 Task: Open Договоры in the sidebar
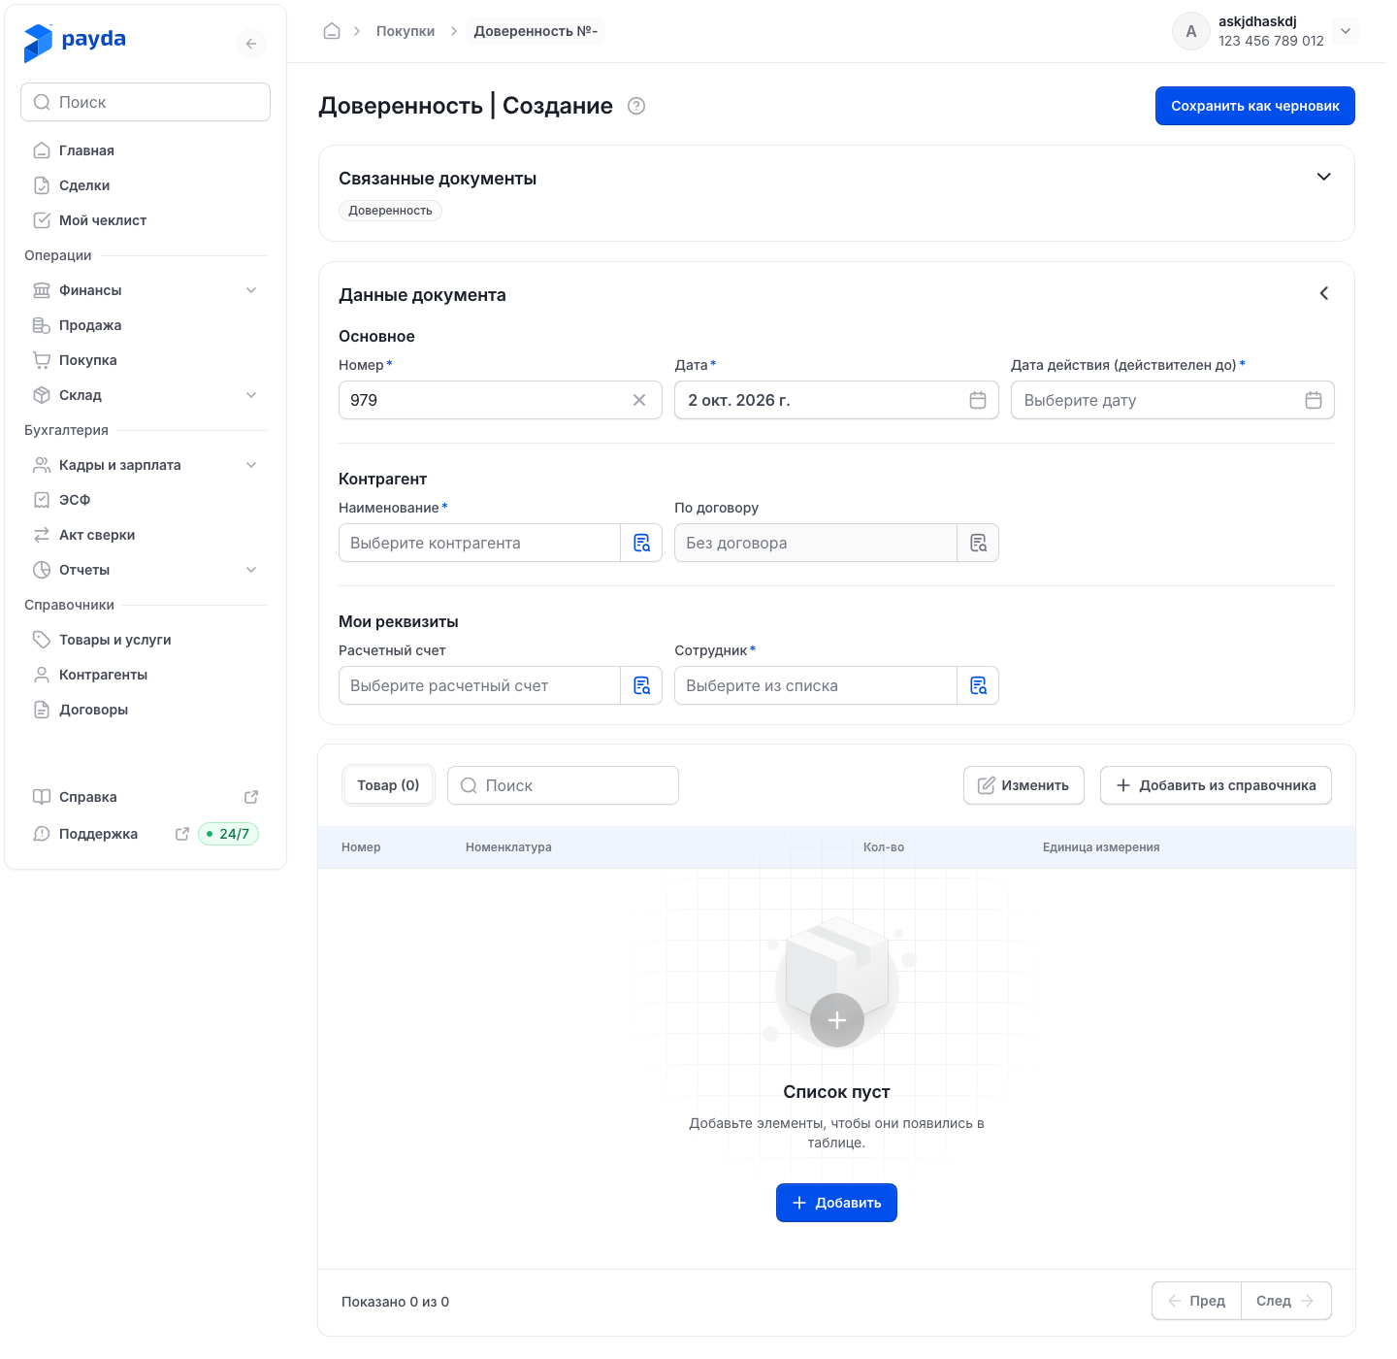pyautogui.click(x=146, y=710)
